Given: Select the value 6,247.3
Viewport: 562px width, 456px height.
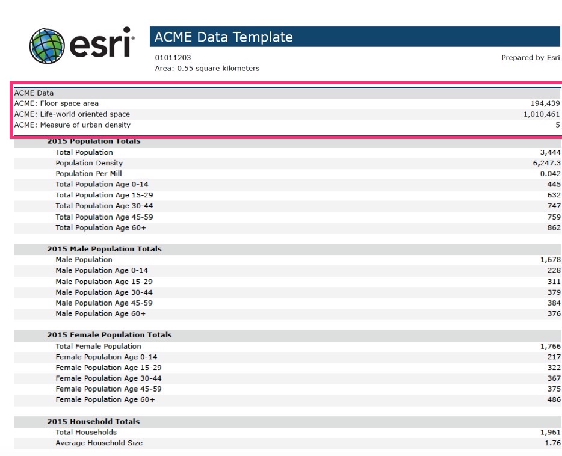Looking at the screenshot, I should [x=546, y=163].
